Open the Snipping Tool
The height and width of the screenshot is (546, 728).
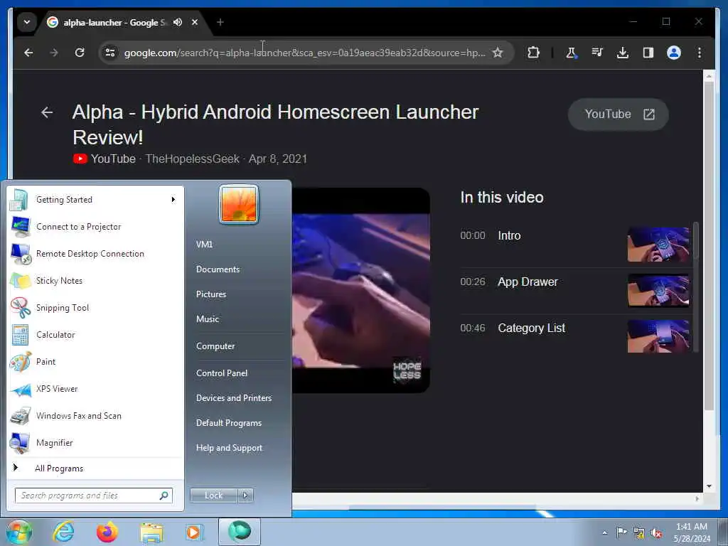(x=95, y=307)
